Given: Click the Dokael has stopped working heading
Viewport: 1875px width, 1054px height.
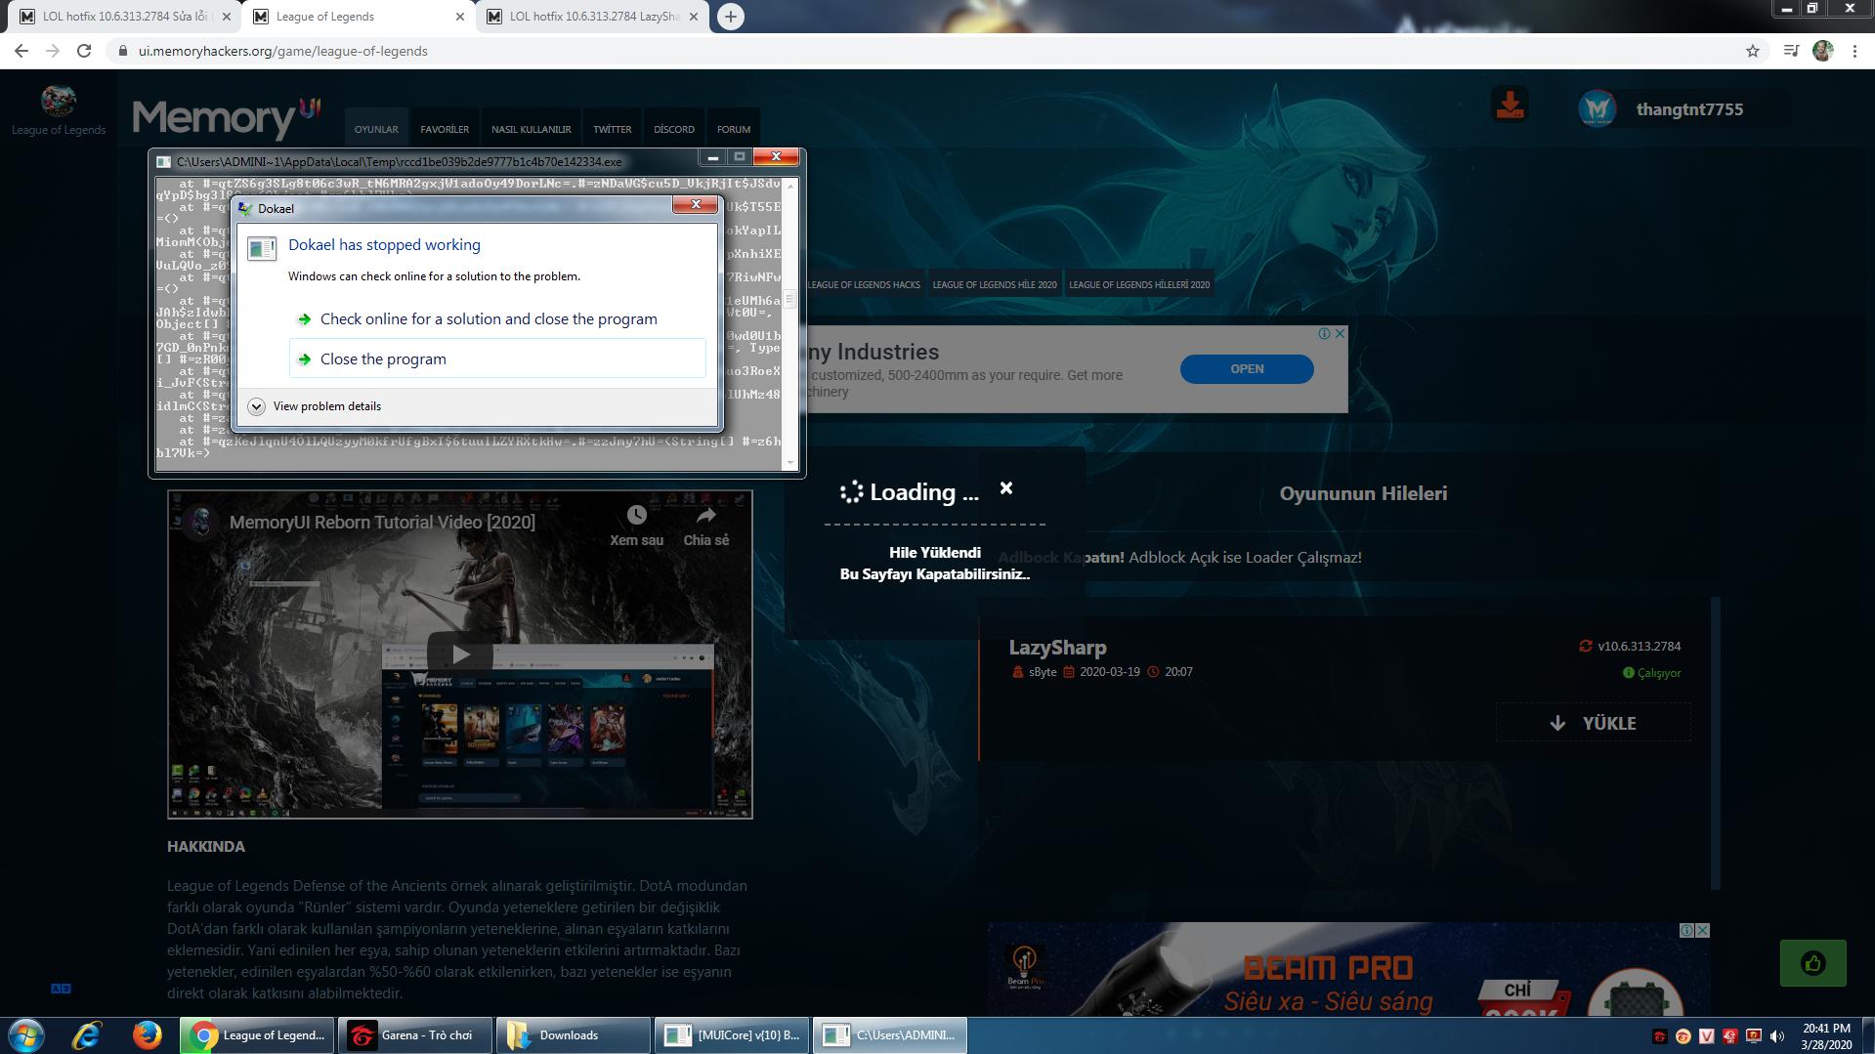Looking at the screenshot, I should [x=384, y=245].
